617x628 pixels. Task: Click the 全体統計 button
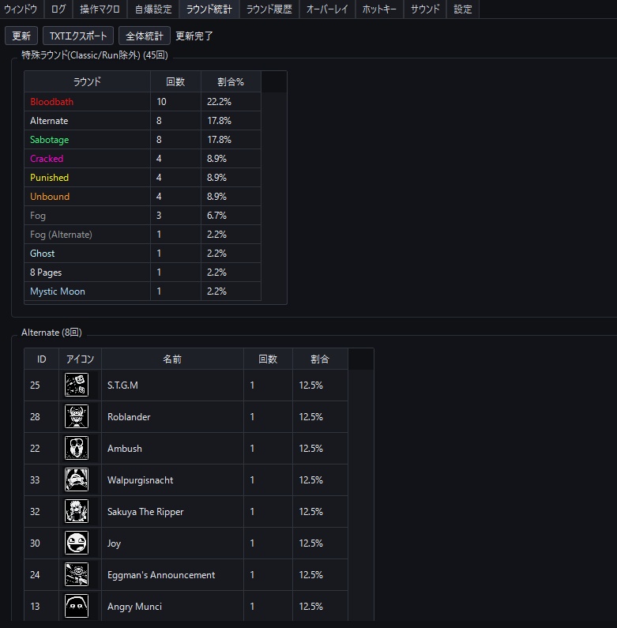[x=145, y=36]
